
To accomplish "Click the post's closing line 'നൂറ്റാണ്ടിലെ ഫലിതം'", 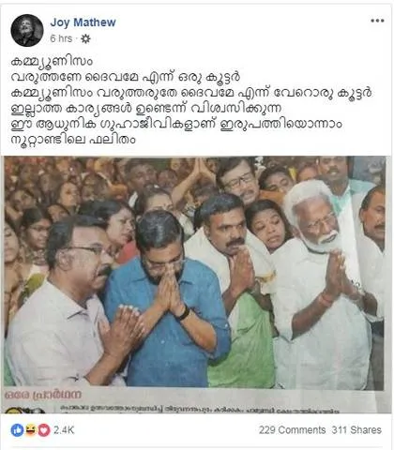I will pyautogui.click(x=73, y=140).
